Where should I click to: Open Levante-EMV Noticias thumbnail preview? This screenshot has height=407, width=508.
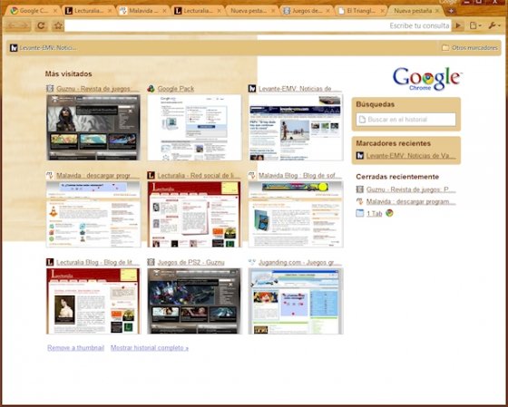(296, 127)
